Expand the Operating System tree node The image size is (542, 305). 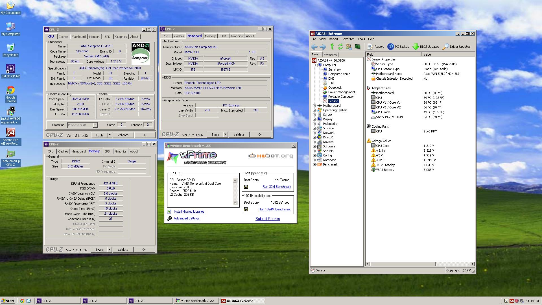[x=314, y=110]
